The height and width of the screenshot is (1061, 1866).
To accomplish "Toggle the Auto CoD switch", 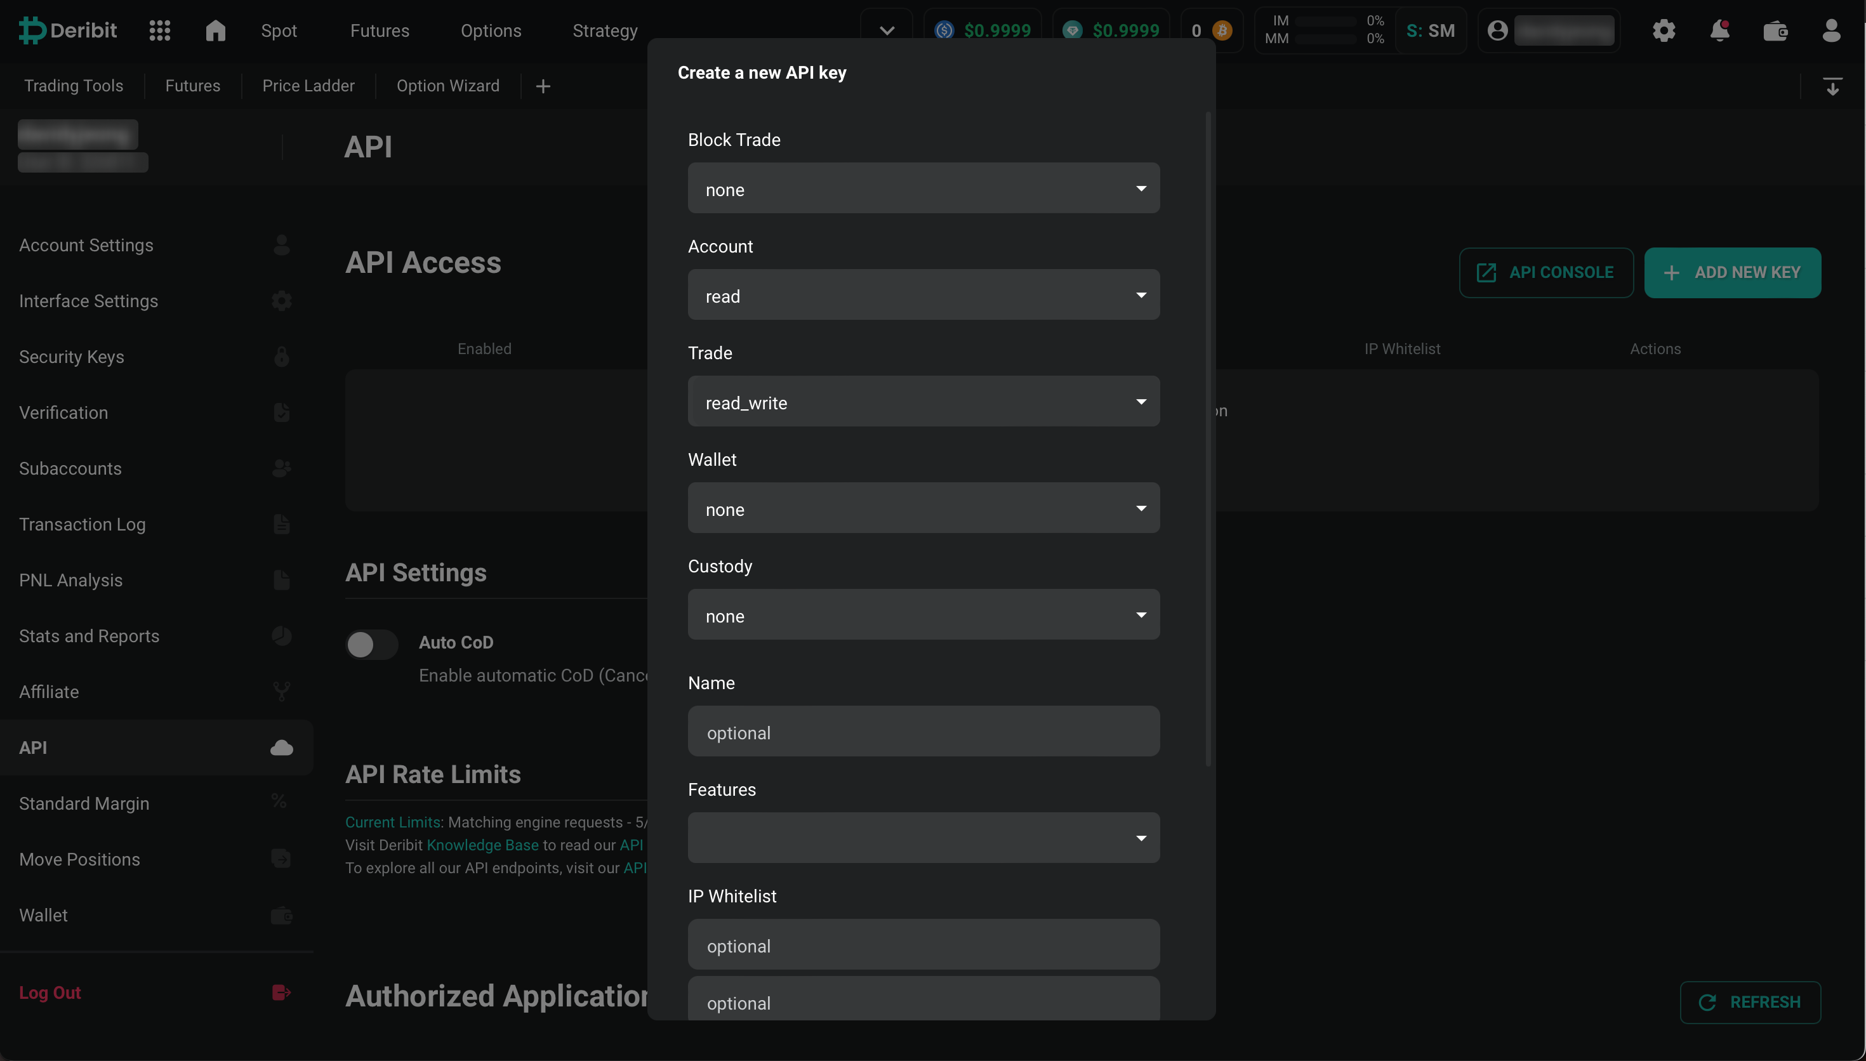I will (x=371, y=644).
